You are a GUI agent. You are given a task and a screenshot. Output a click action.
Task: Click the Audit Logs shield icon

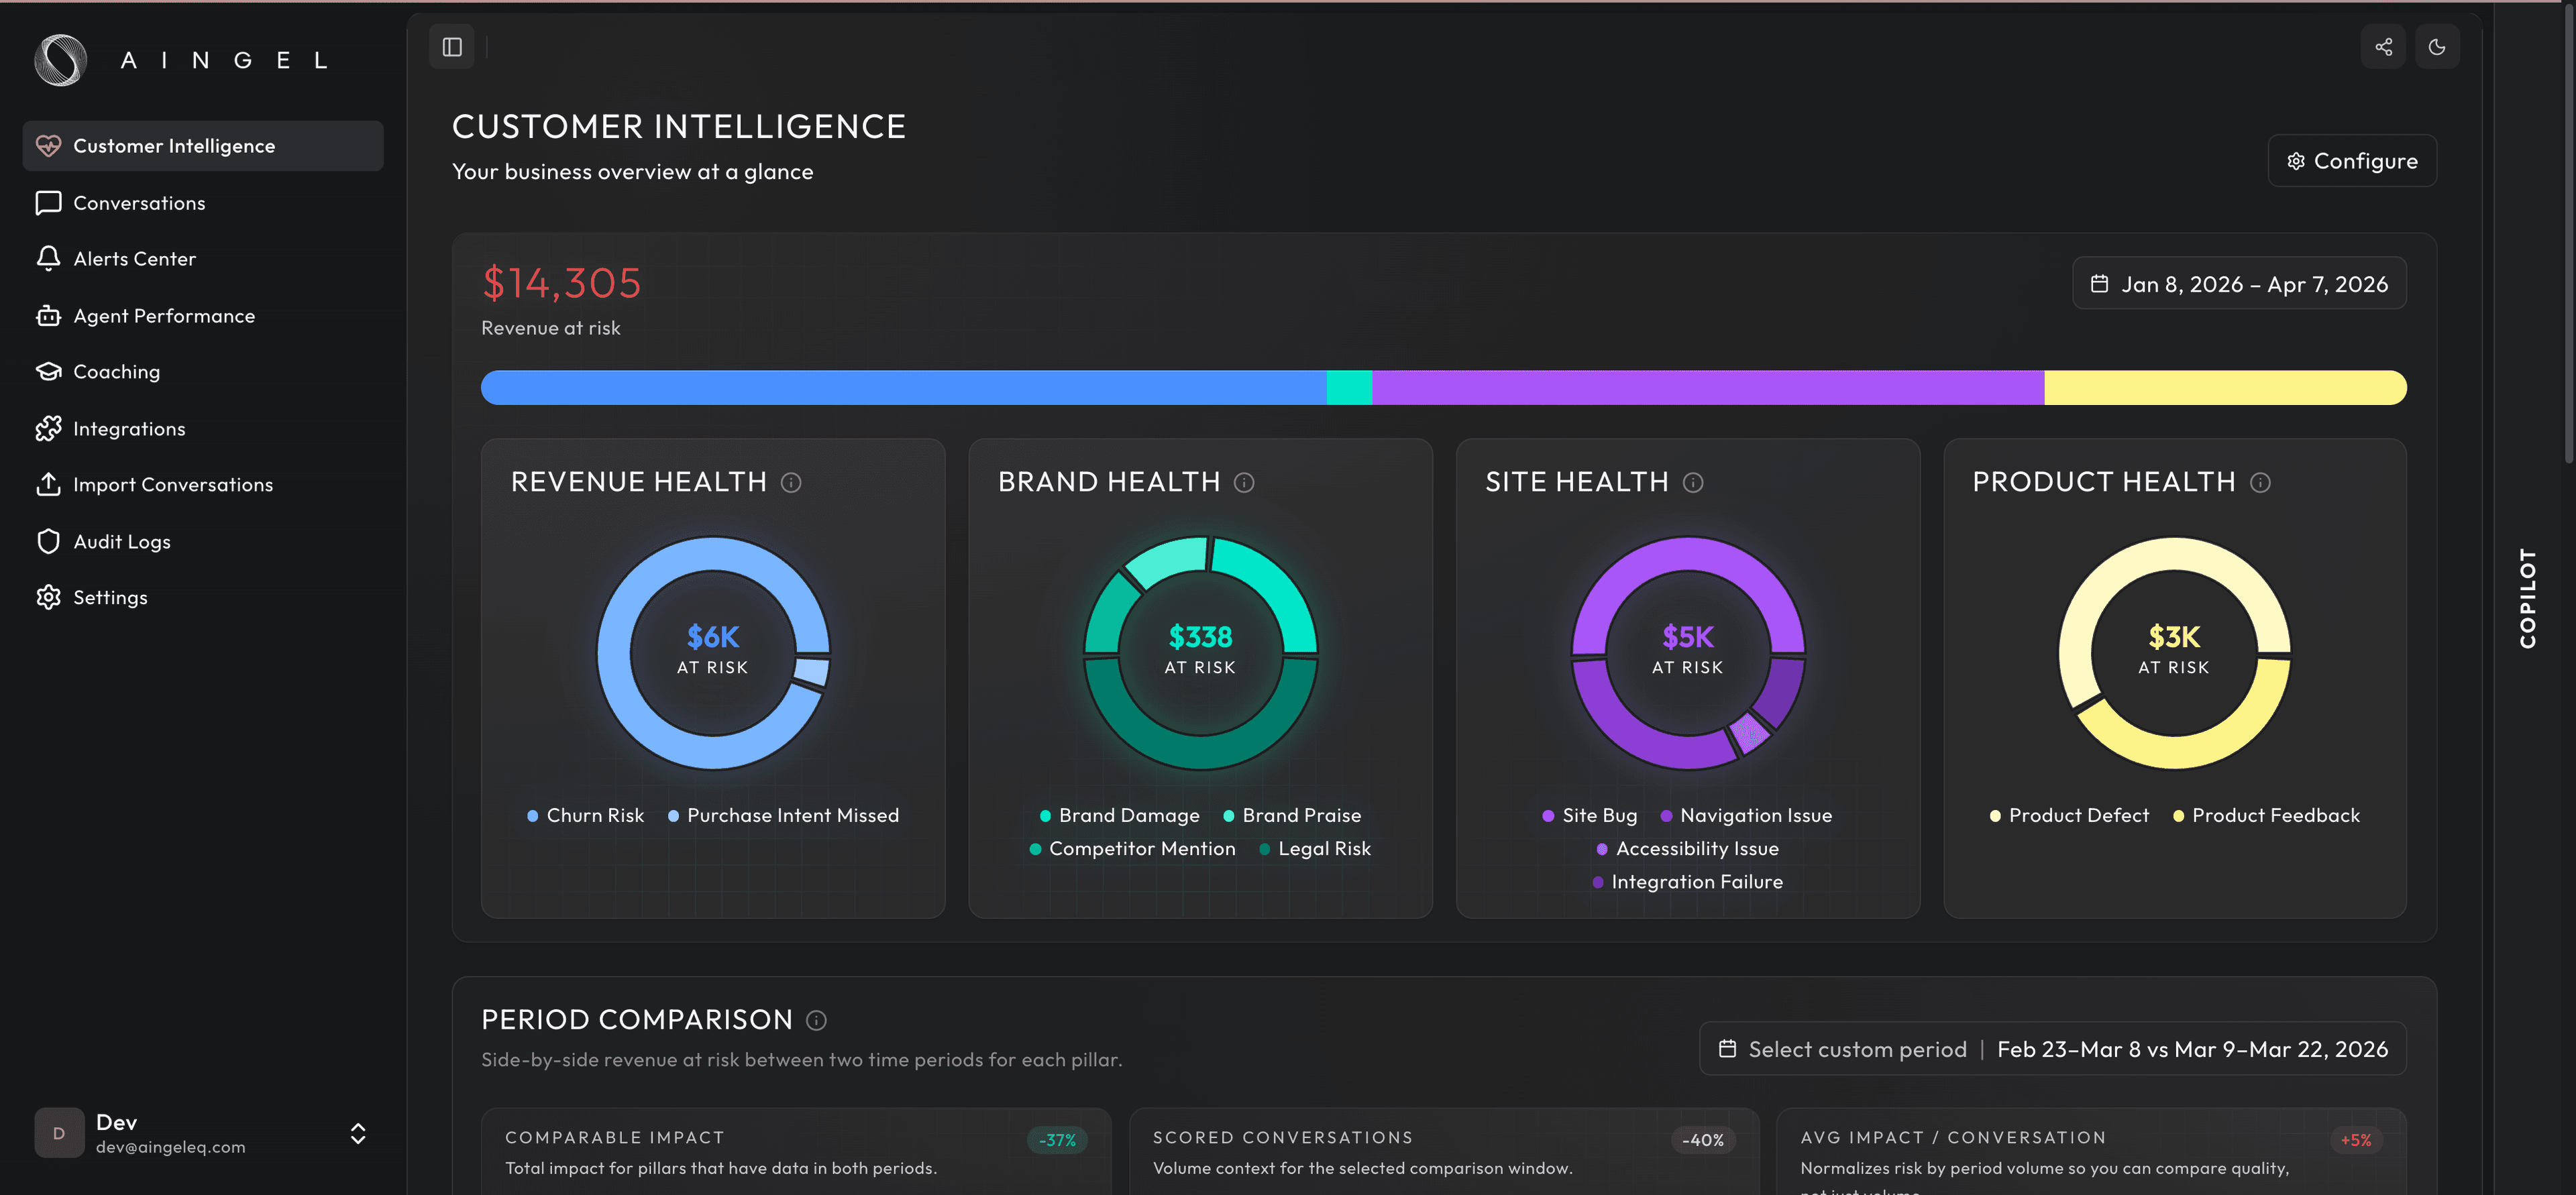click(x=48, y=542)
